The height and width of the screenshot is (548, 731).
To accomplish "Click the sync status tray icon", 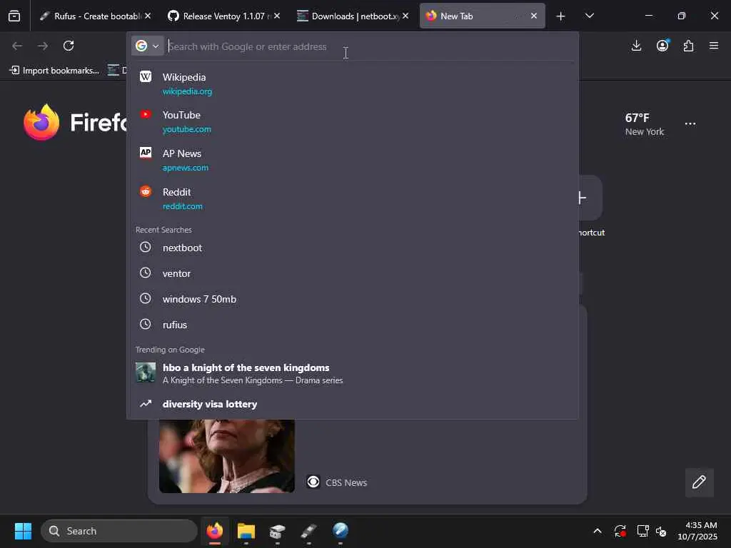I will pos(620,531).
